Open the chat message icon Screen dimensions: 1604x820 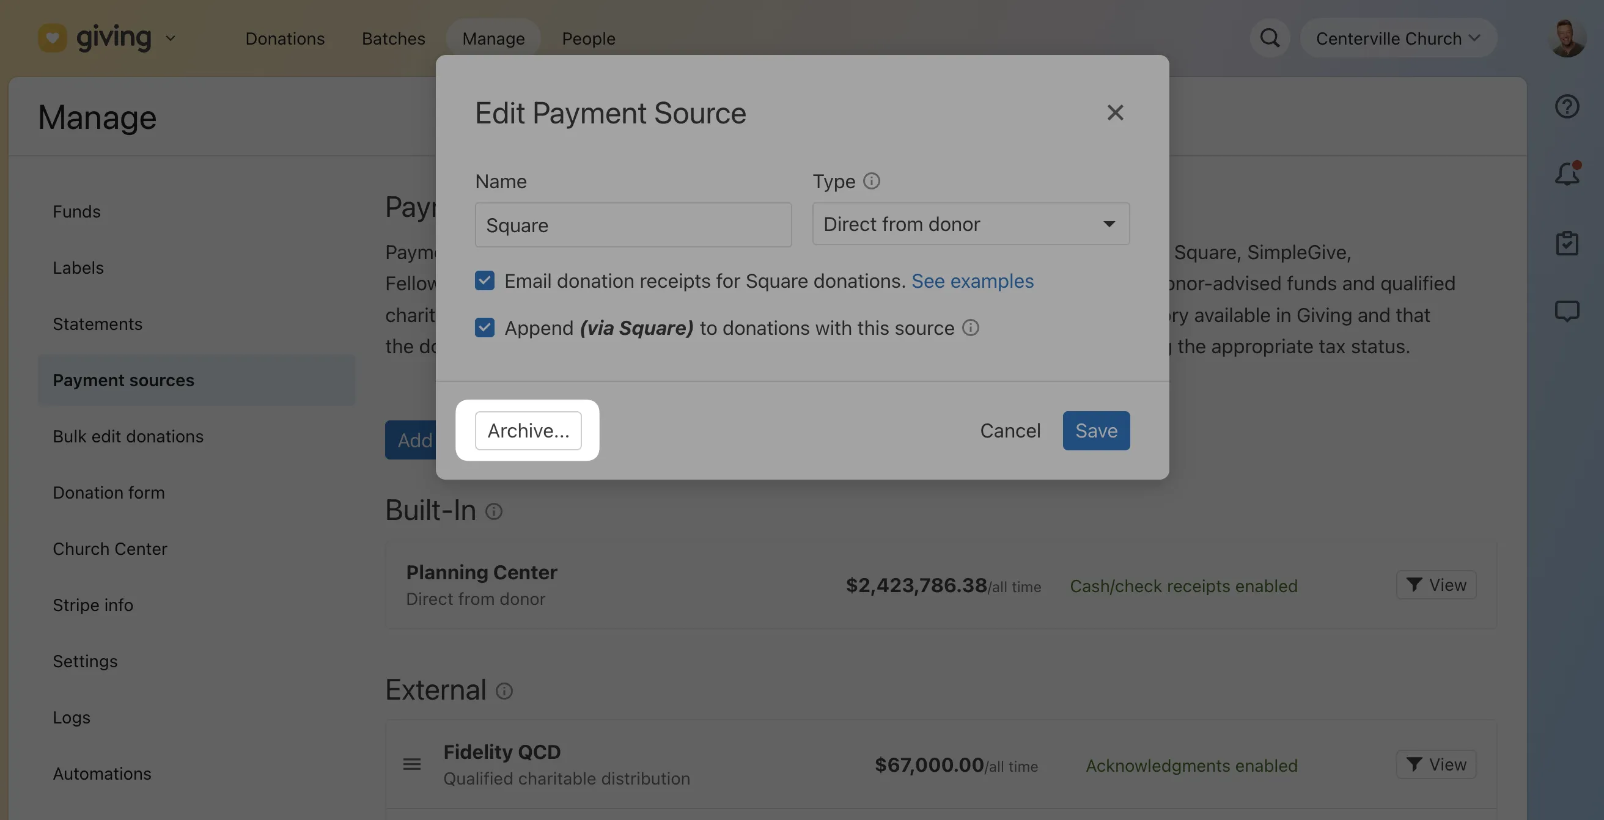click(1569, 311)
